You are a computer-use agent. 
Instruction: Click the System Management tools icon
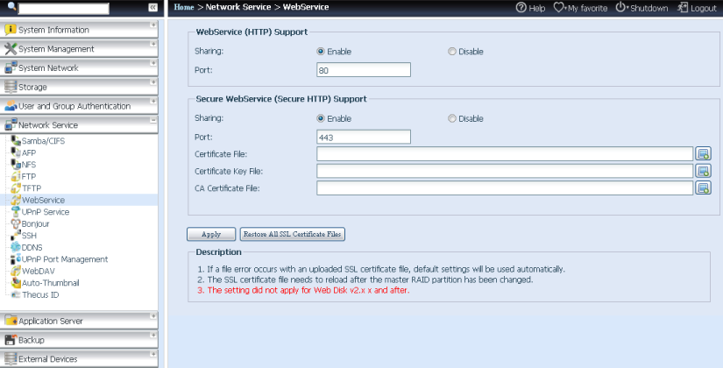11,49
